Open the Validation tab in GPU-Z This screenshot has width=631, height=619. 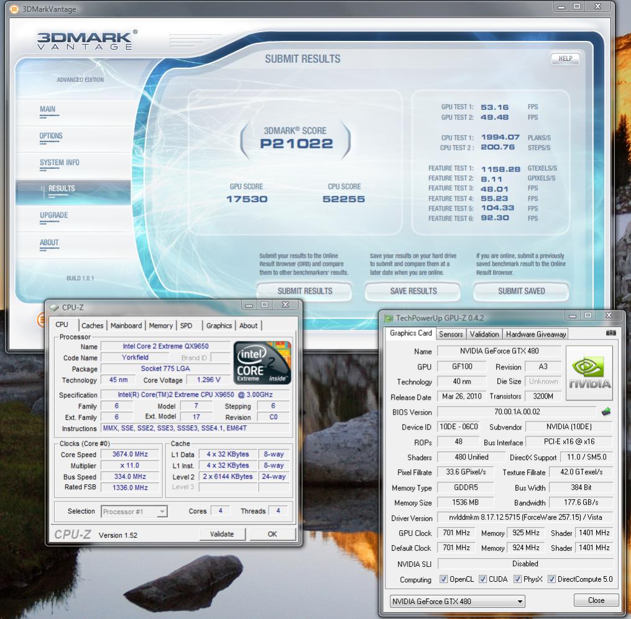tap(484, 334)
